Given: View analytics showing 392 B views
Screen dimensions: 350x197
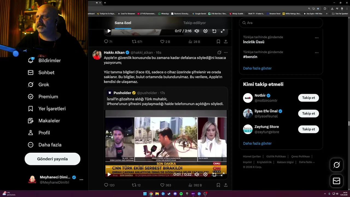Looking at the screenshot, I should coord(195,185).
